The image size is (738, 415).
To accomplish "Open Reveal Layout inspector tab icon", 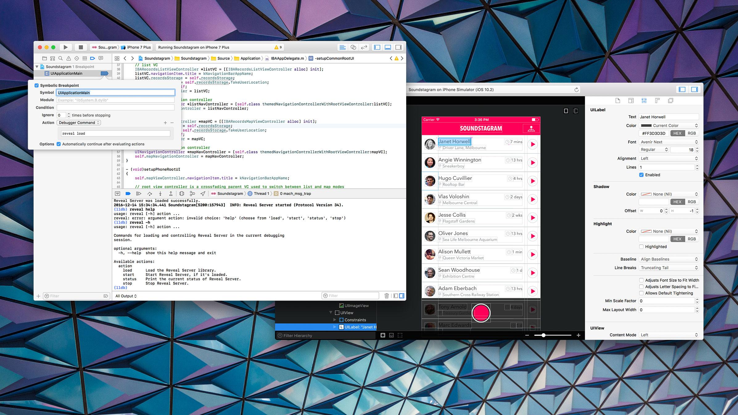I will (x=657, y=101).
